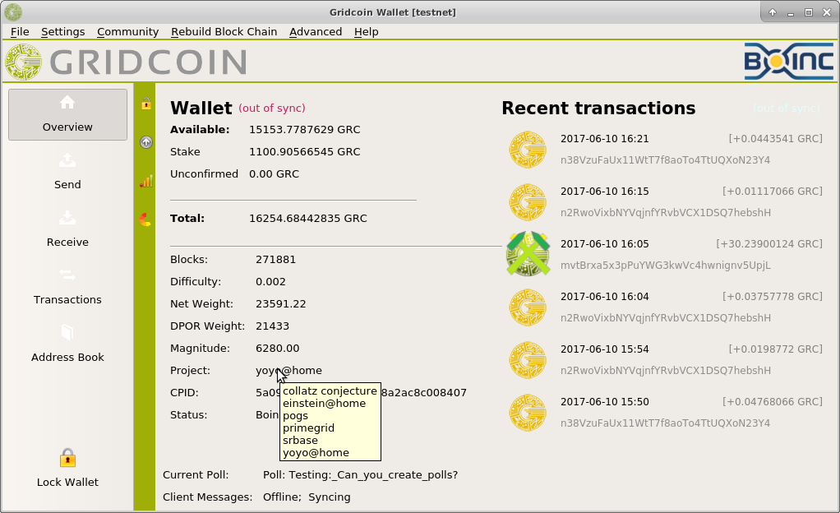Go to the Send page
840x513 pixels.
[x=67, y=172]
